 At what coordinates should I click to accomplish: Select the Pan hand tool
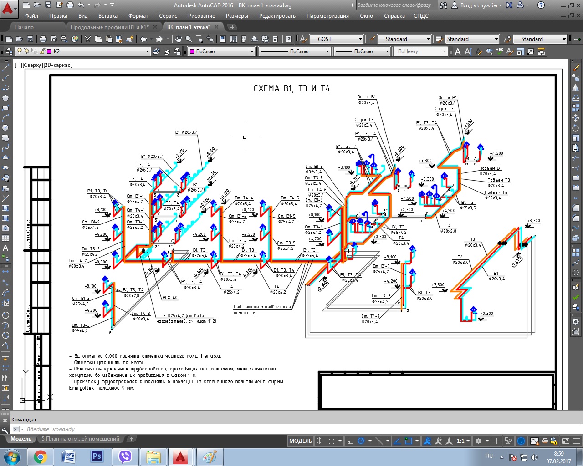[x=179, y=39]
